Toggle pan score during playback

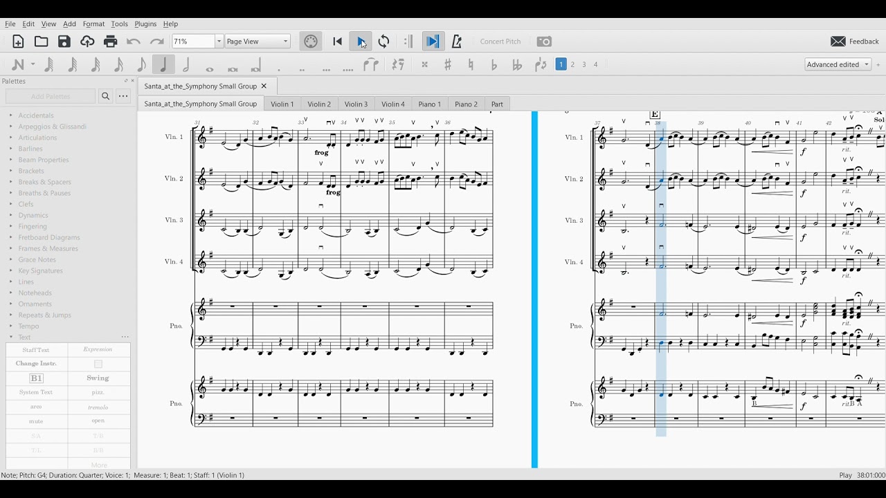pos(433,41)
